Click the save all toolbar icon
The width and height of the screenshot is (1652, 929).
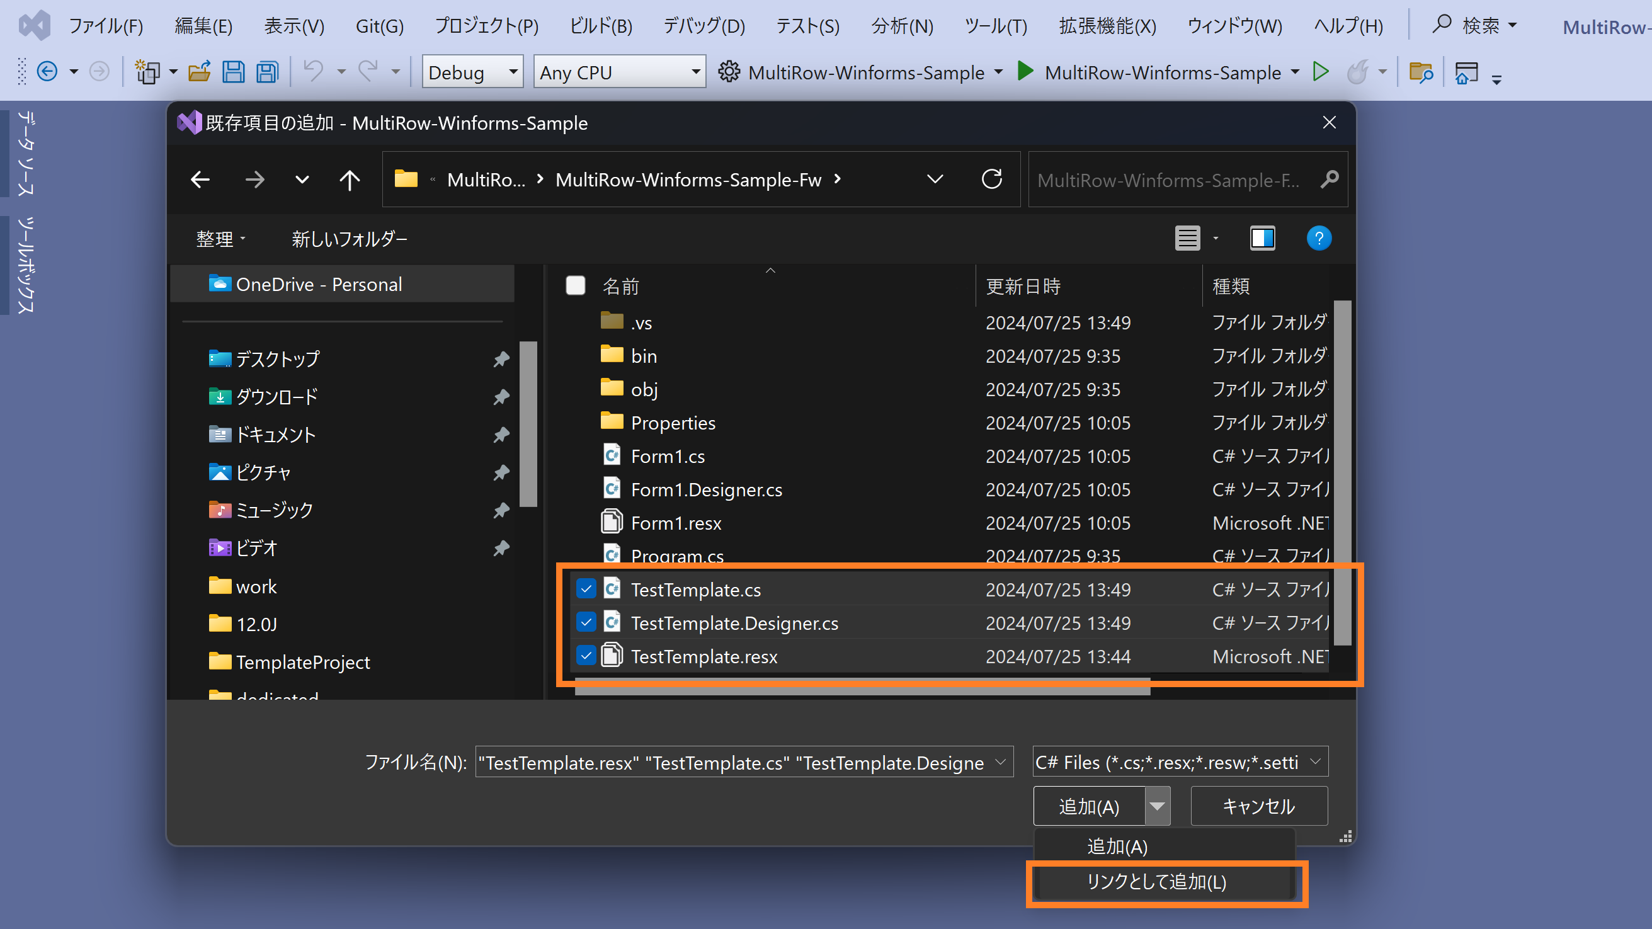coord(268,71)
